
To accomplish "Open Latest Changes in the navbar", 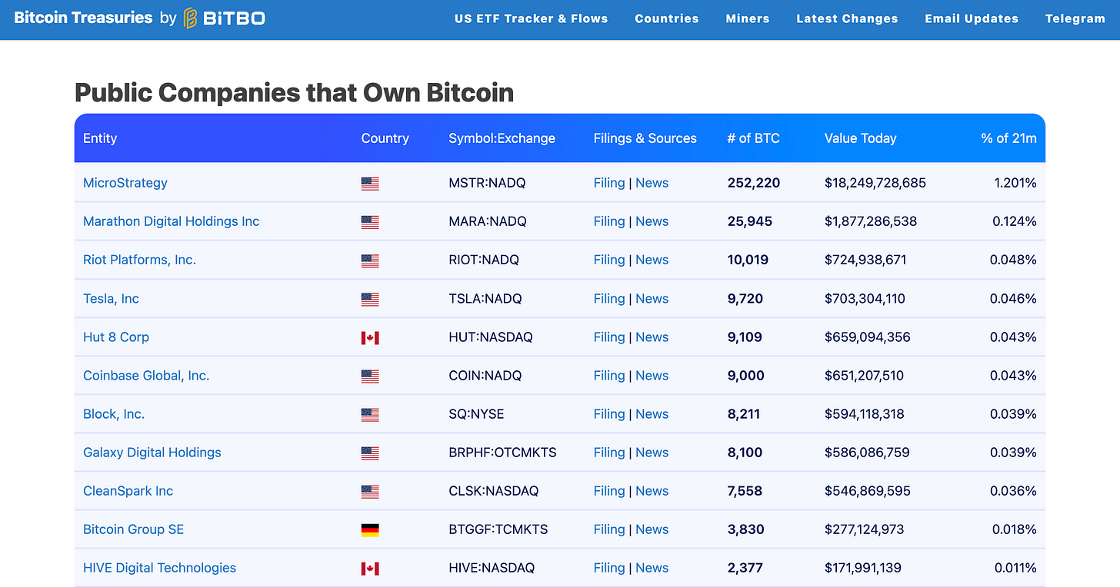I will (847, 18).
